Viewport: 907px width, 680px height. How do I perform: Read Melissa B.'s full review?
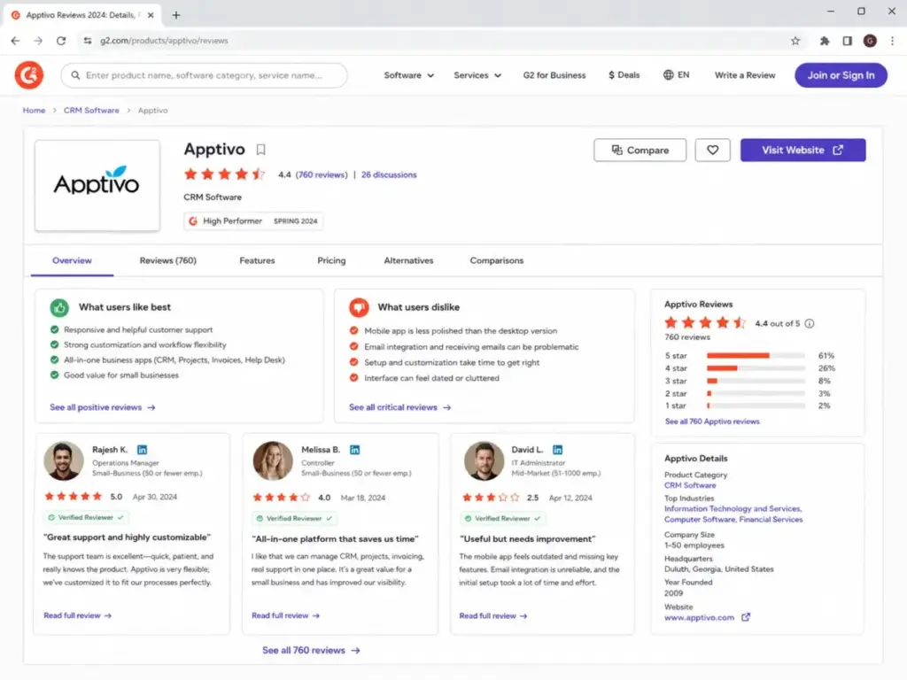pos(286,616)
